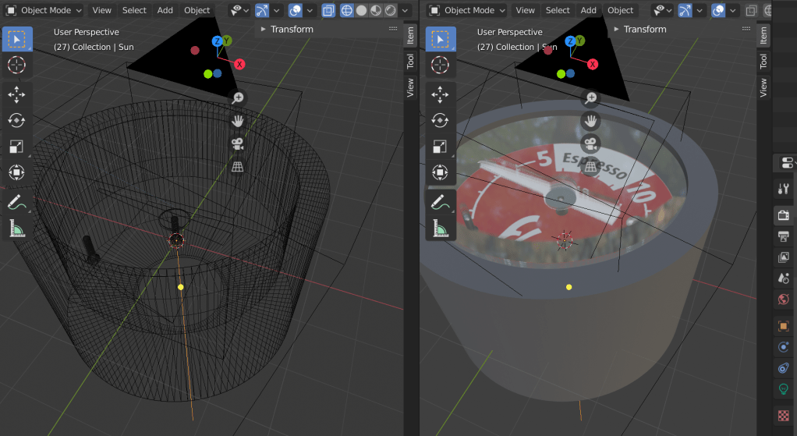797x436 pixels.
Task: Toggle gizmo display in left viewport header
Action: point(262,10)
